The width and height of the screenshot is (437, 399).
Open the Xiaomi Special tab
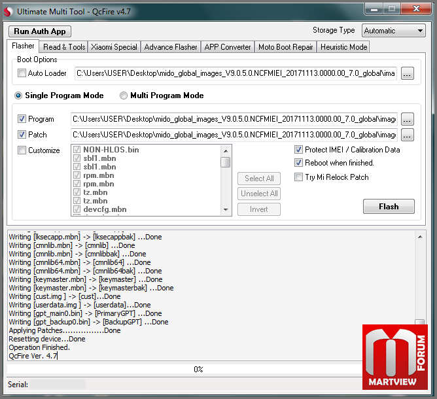(114, 47)
